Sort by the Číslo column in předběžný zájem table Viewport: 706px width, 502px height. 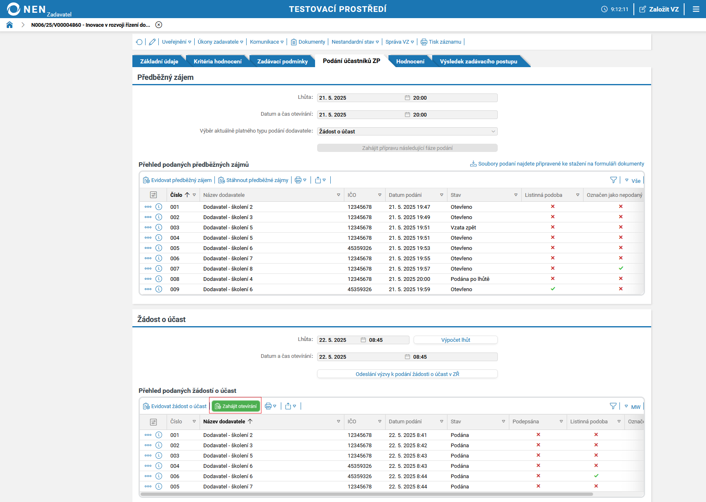point(176,195)
